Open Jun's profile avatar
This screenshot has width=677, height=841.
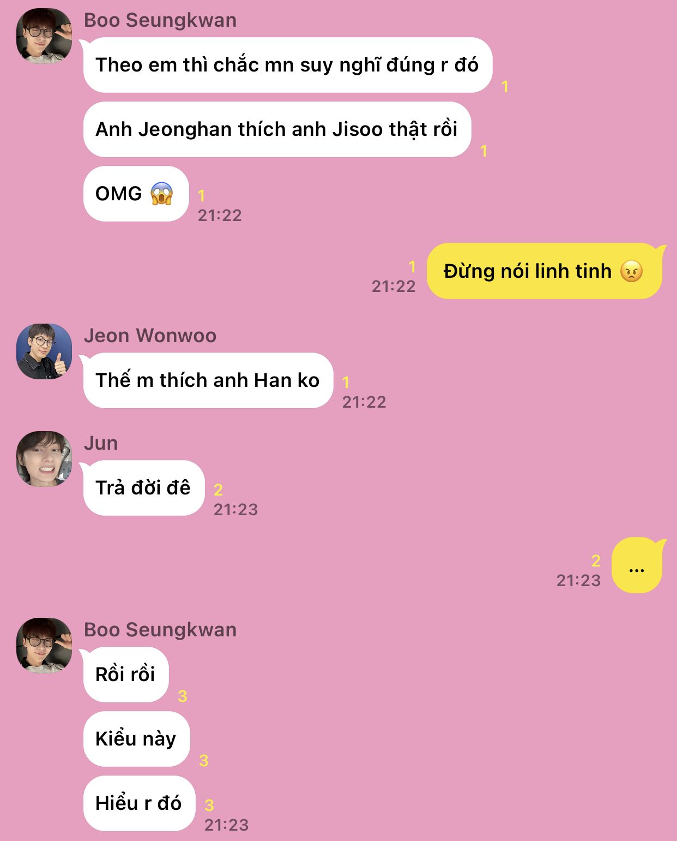click(44, 459)
